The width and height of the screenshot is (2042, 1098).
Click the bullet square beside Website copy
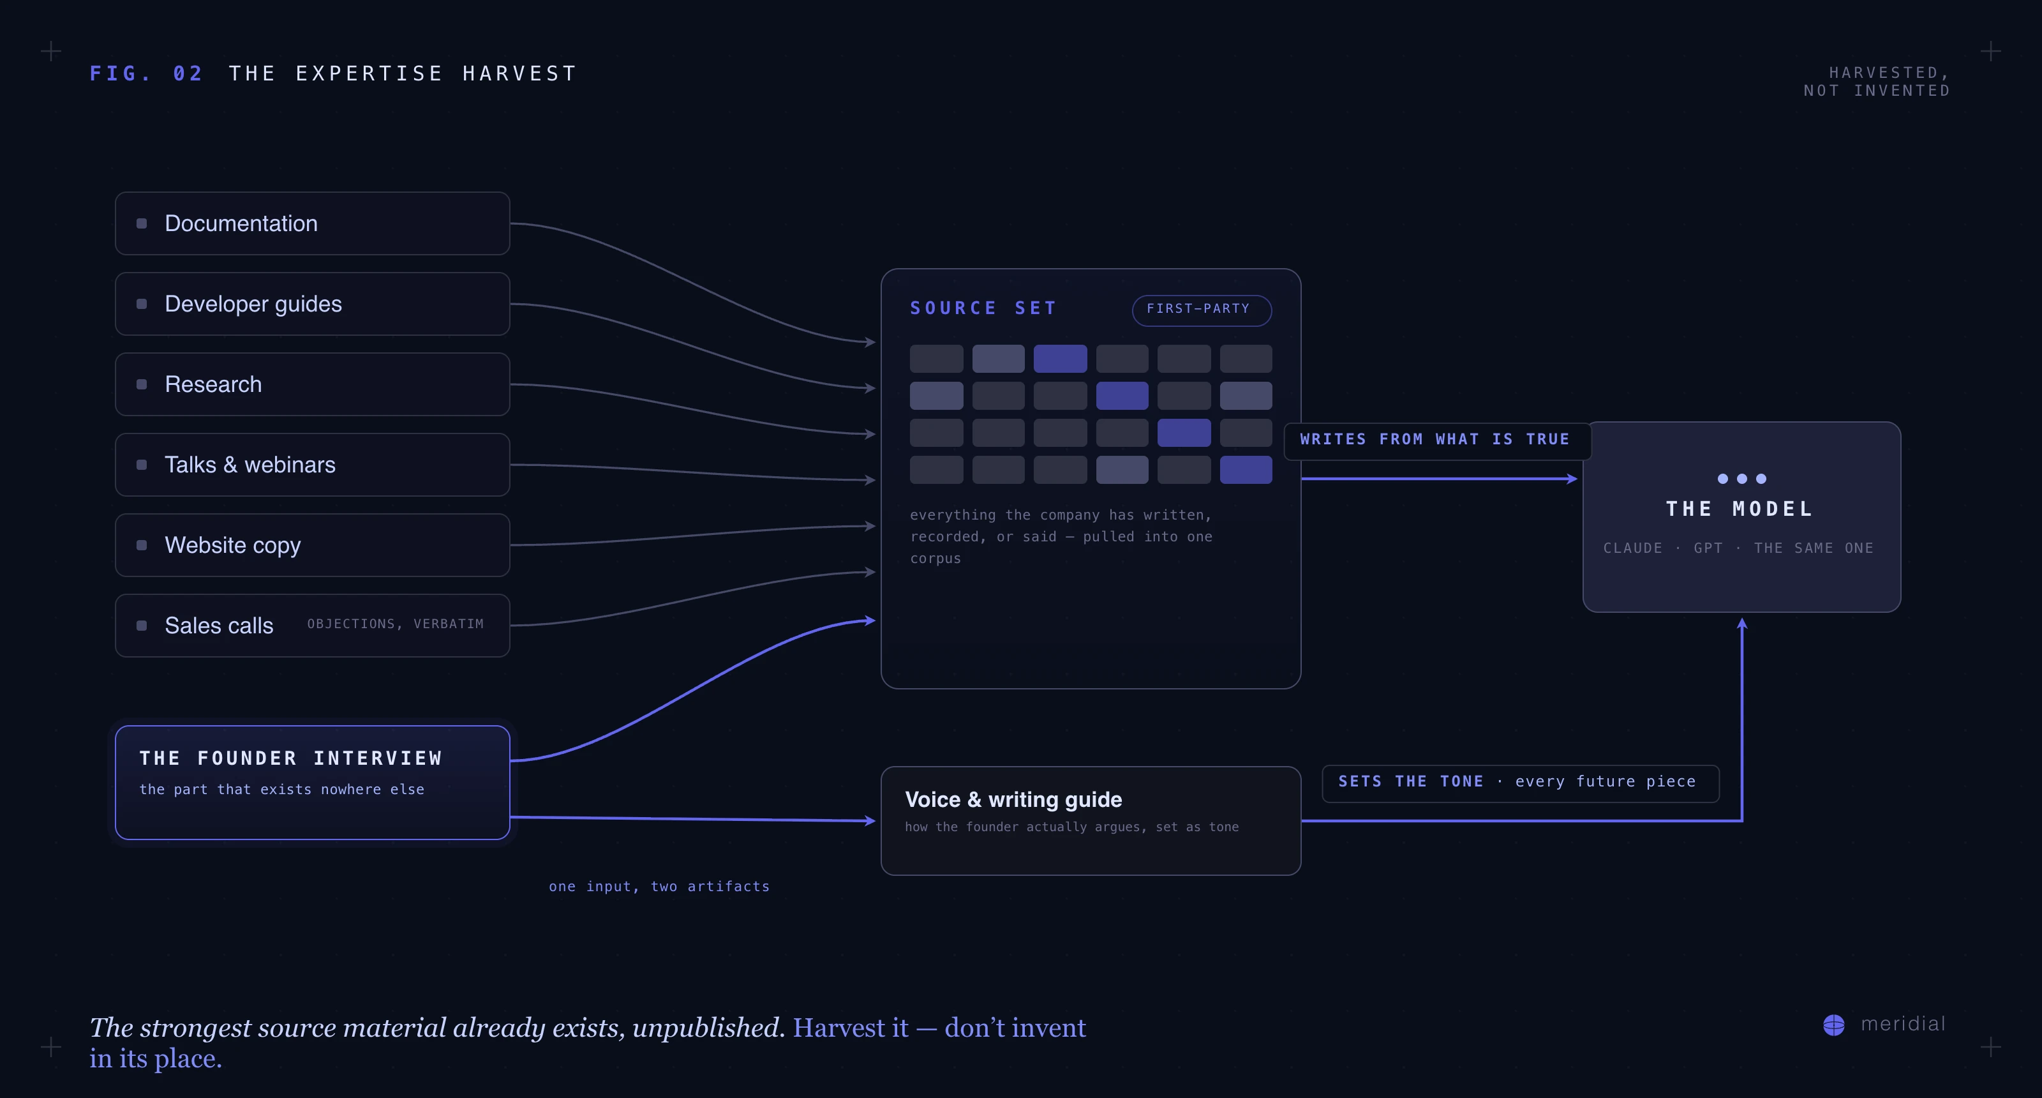[142, 545]
